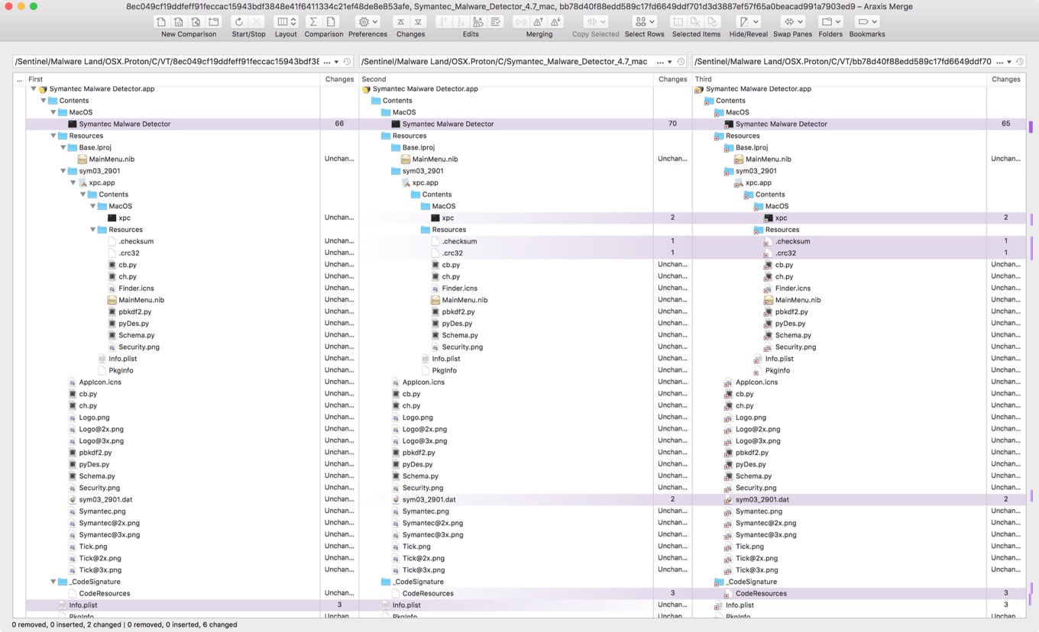Viewport: 1039px width, 632px height.
Task: Click the up-arrow warning icon in Merging
Action: [x=538, y=22]
